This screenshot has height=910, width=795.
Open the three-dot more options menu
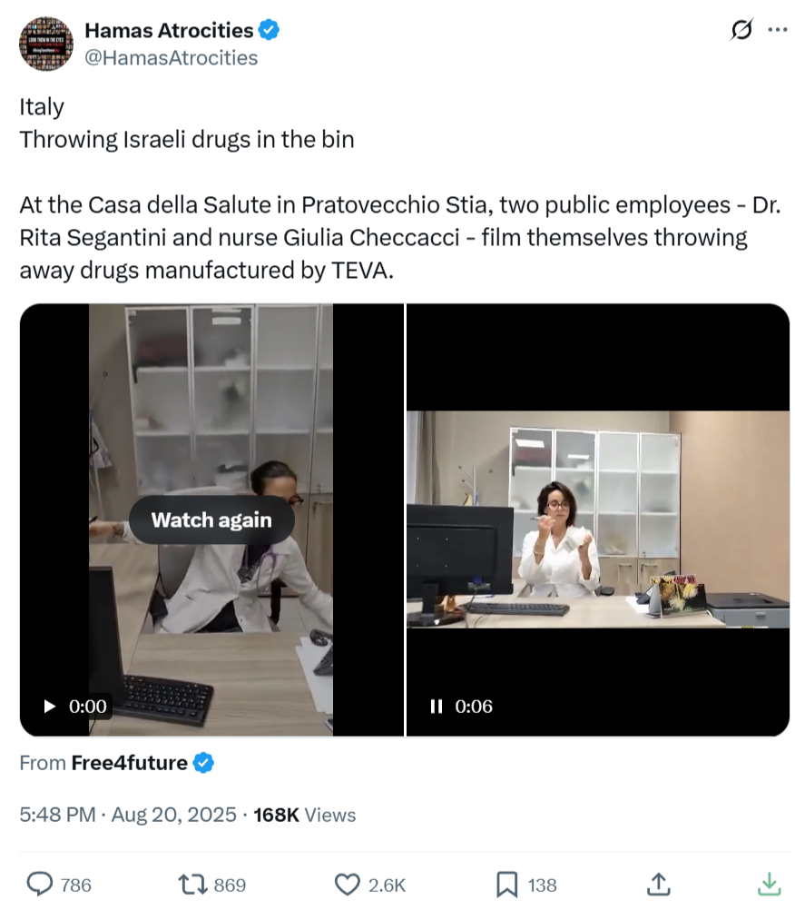(778, 30)
